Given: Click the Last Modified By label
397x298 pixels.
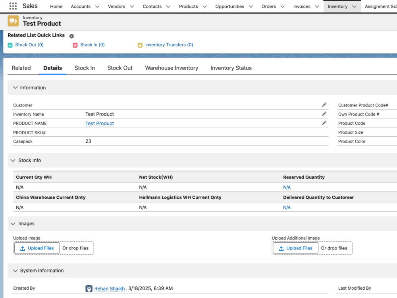Looking at the screenshot, I should click(x=355, y=288).
